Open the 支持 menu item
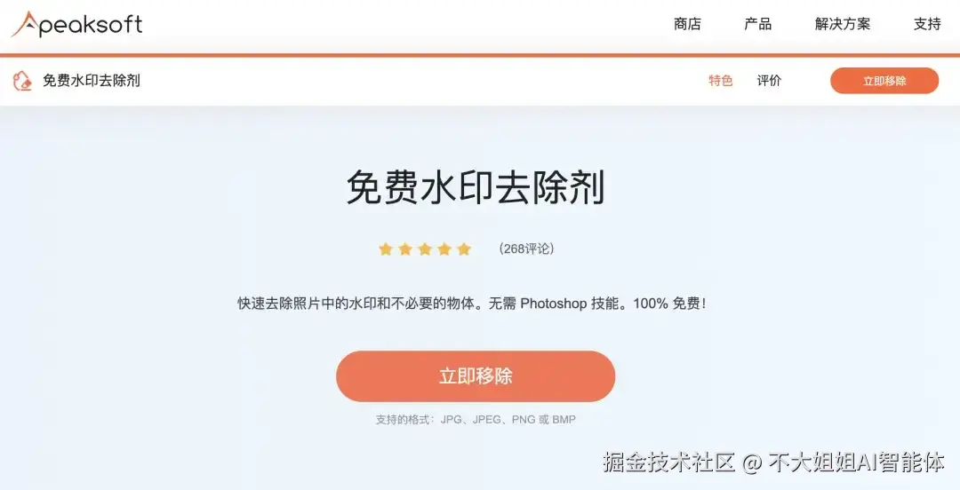 [x=927, y=24]
